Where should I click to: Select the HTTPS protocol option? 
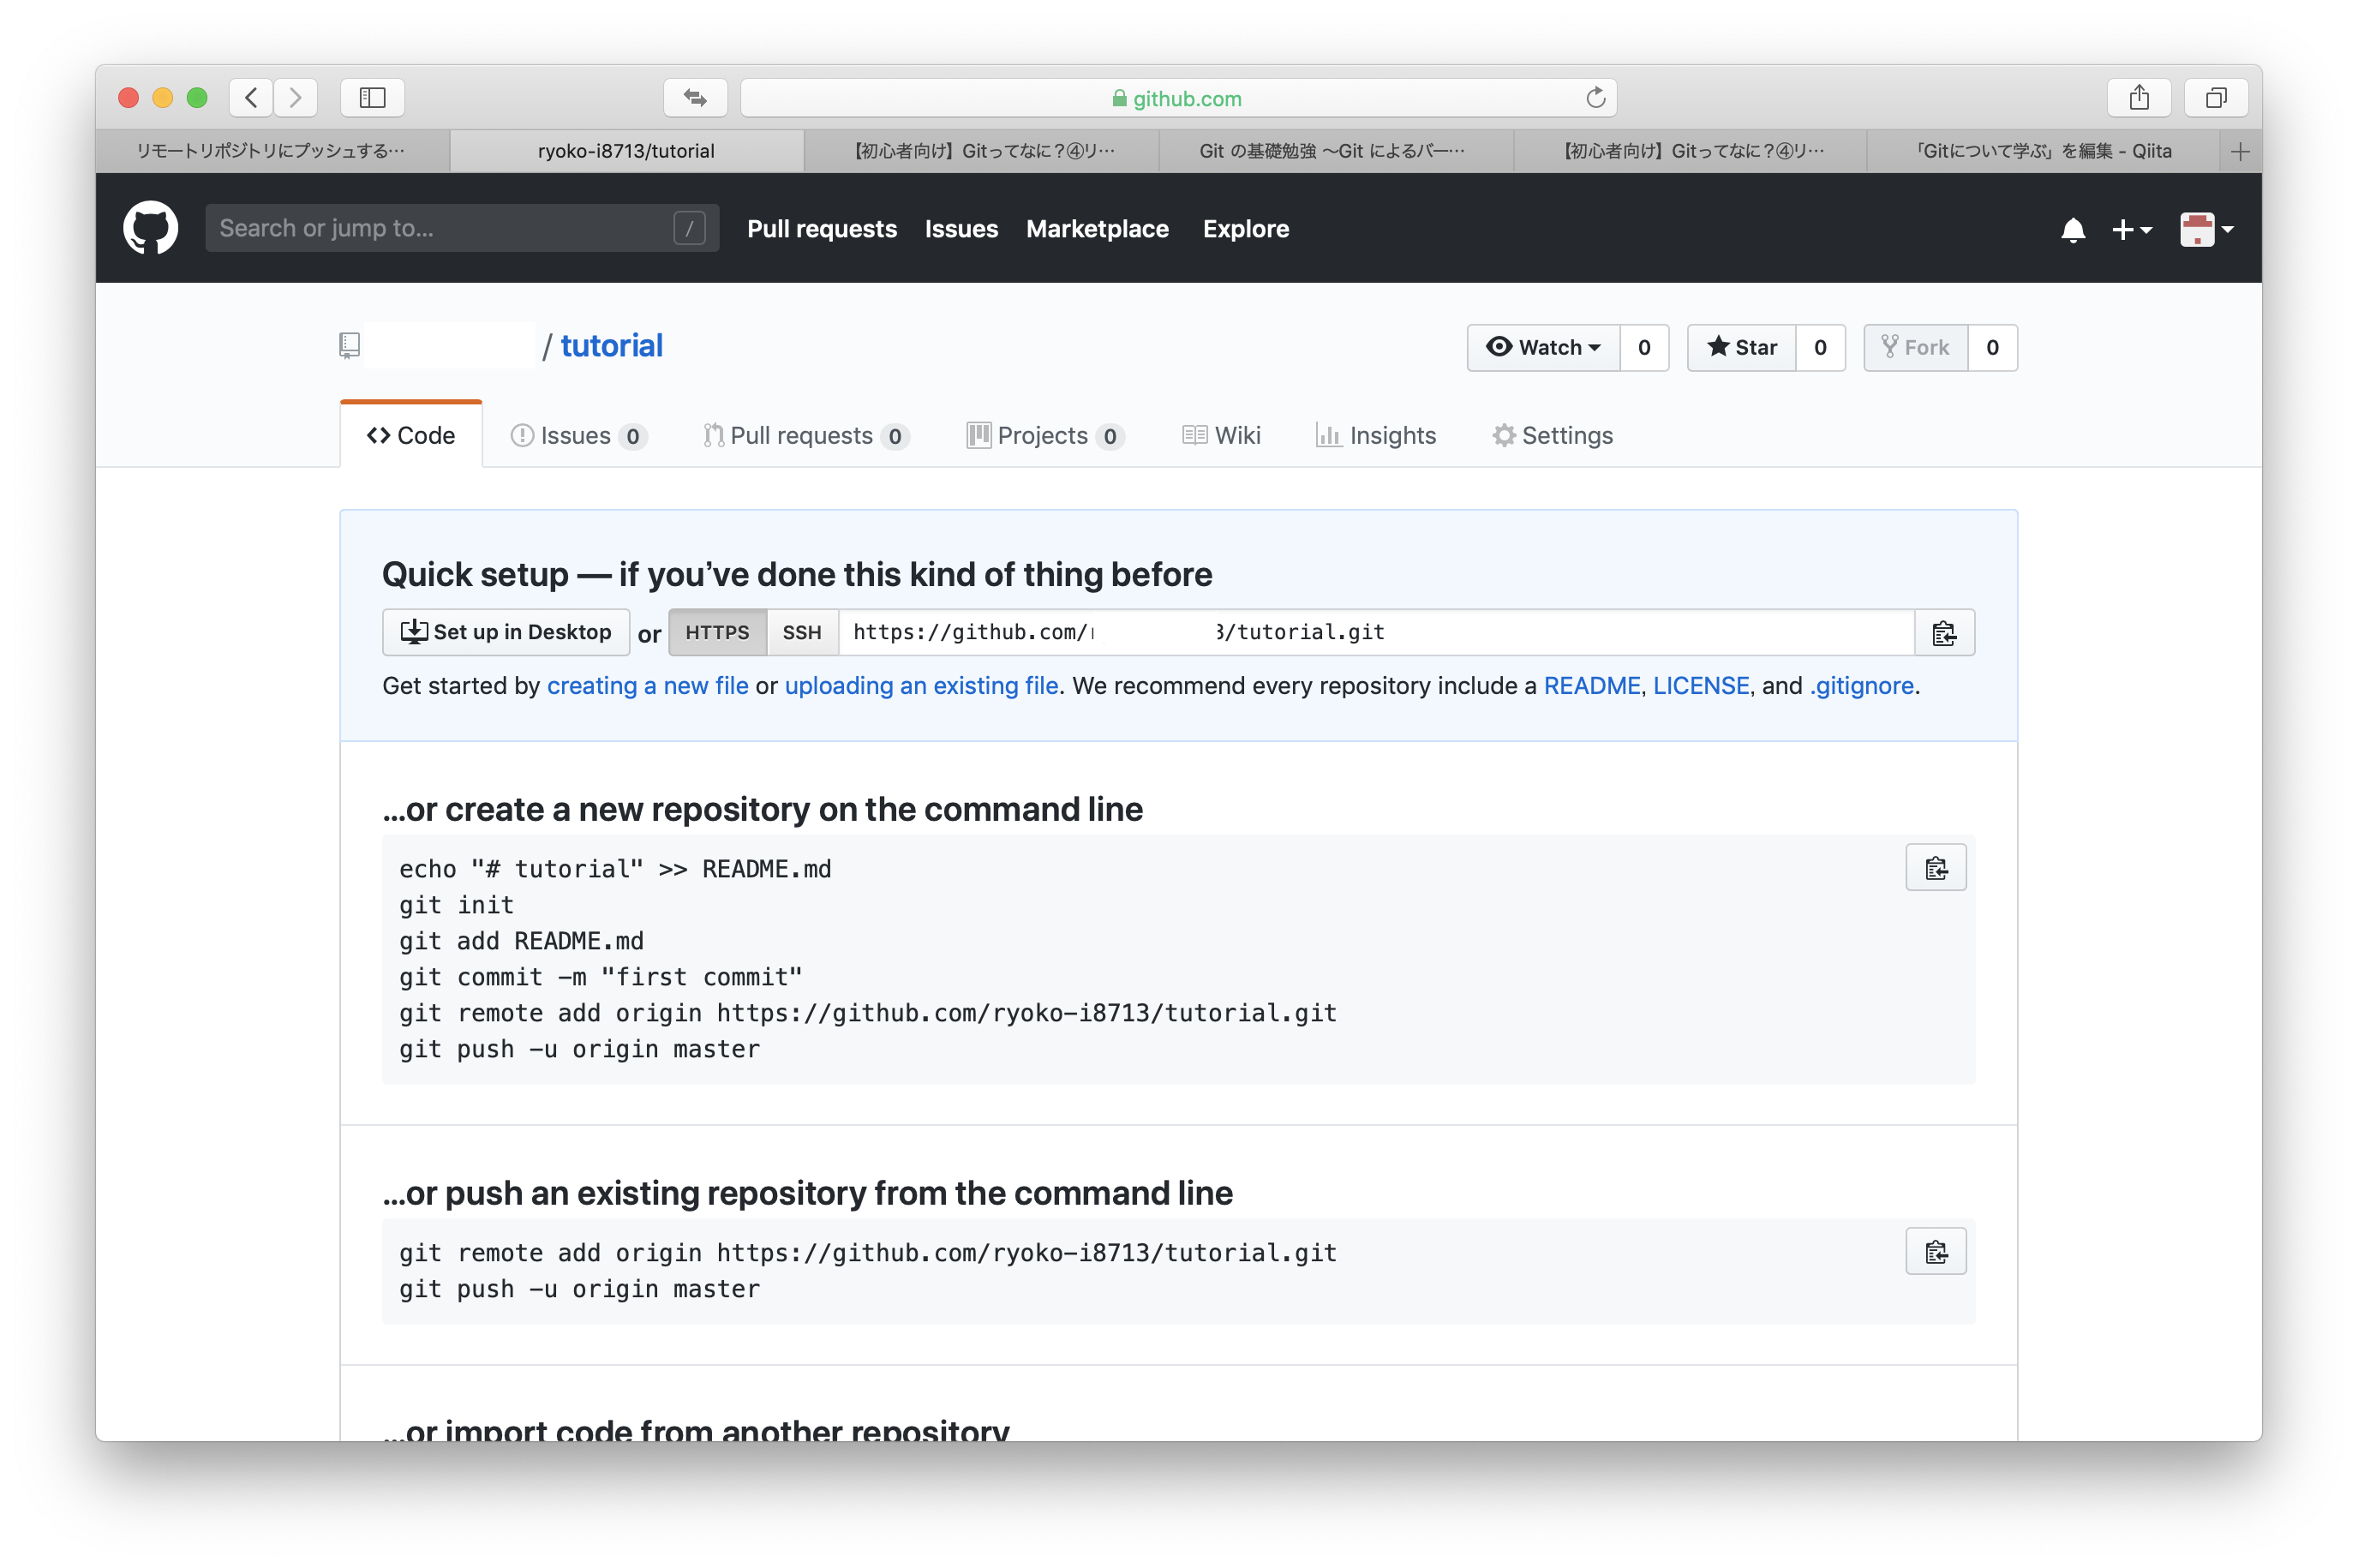tap(717, 633)
